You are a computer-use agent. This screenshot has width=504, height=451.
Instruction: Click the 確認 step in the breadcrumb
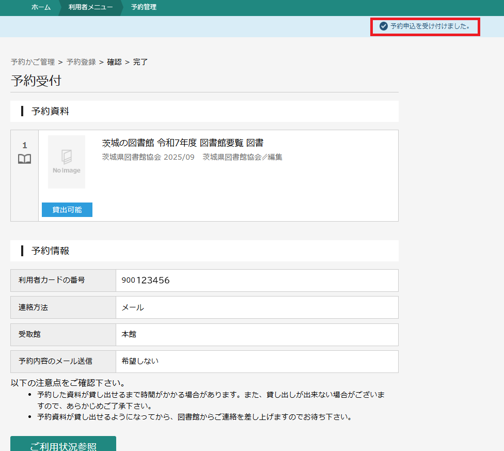pos(114,62)
